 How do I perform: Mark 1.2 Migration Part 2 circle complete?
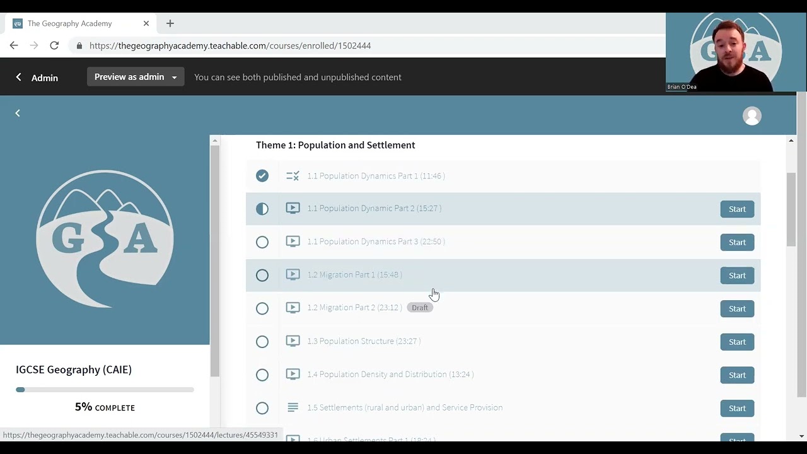[x=262, y=308]
